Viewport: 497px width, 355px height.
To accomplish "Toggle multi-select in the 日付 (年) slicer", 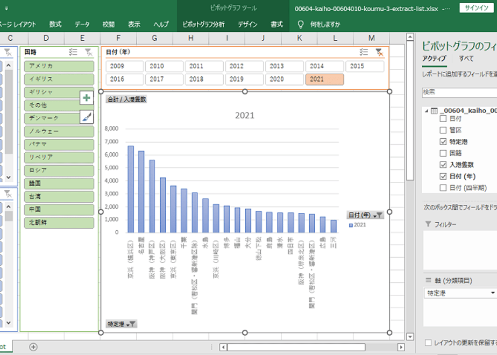I will coord(364,52).
